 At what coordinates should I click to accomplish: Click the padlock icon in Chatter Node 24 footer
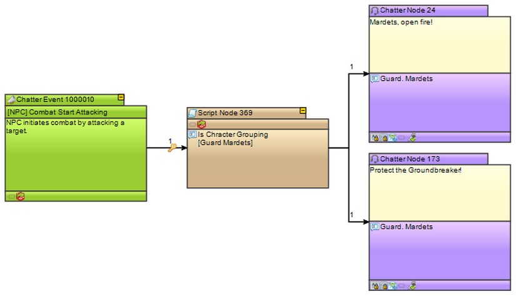point(384,138)
